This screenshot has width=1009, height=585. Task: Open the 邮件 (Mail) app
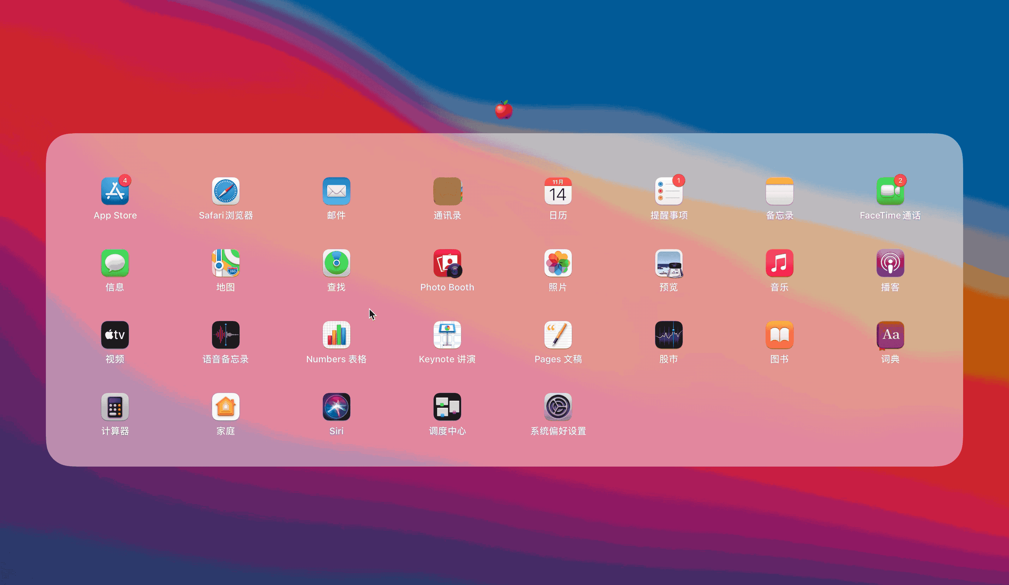(x=336, y=191)
